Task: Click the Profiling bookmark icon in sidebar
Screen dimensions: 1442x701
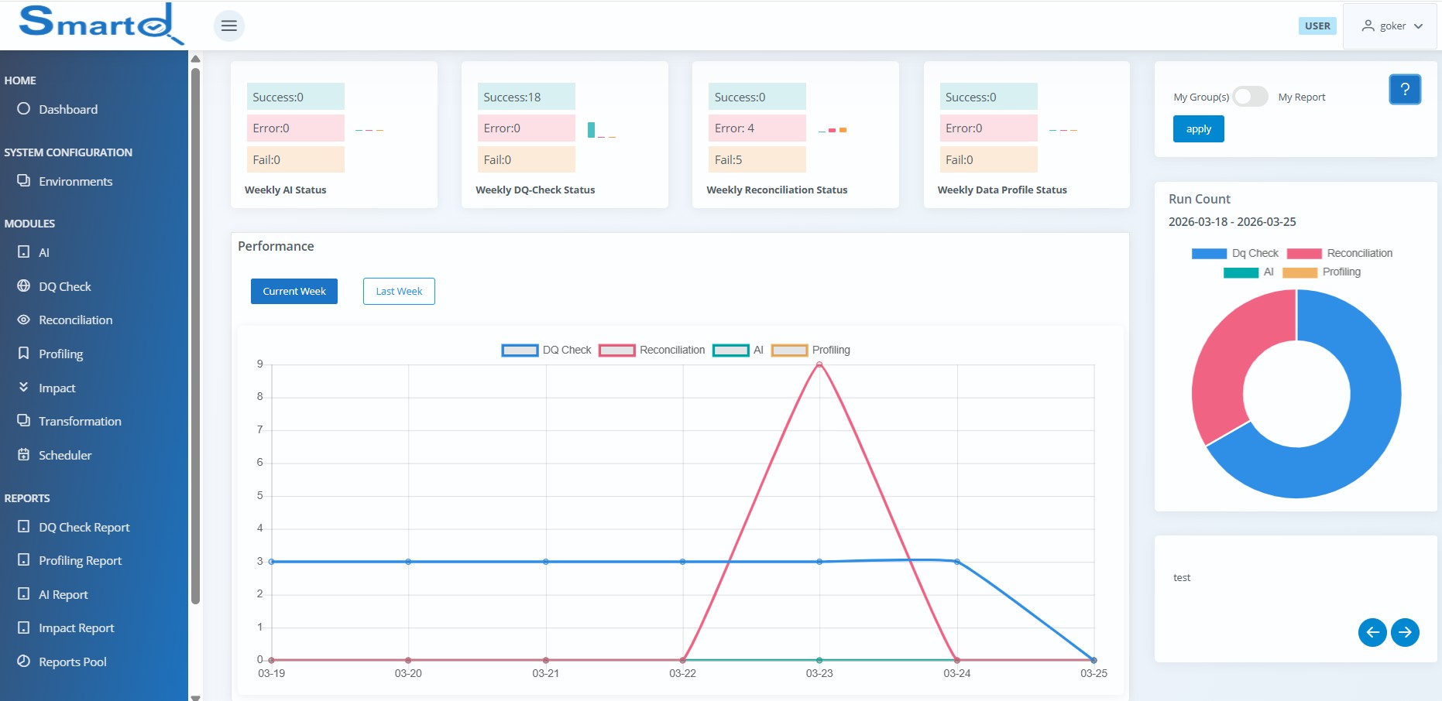Action: [23, 354]
